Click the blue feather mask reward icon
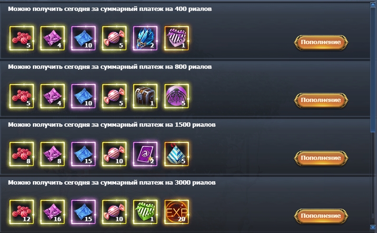377x233 pixels. tap(145, 38)
